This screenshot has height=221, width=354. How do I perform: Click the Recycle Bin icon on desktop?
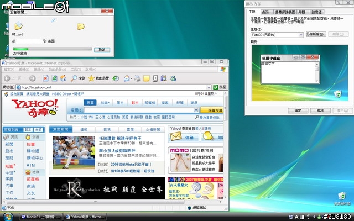click(342, 196)
